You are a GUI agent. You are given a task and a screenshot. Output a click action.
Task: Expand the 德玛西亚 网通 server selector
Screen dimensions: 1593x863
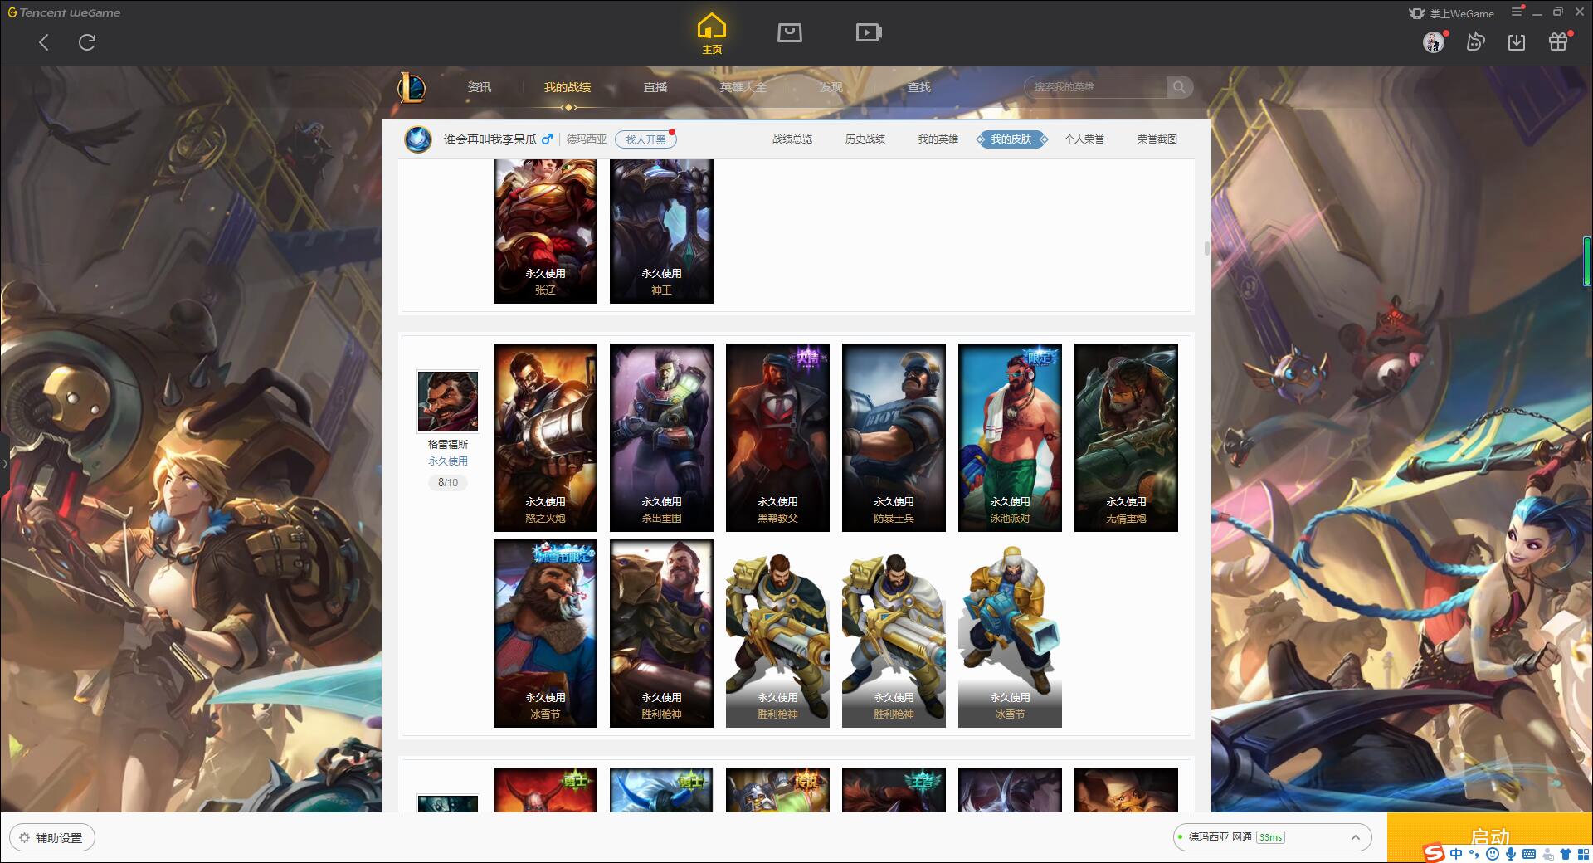(x=1271, y=837)
